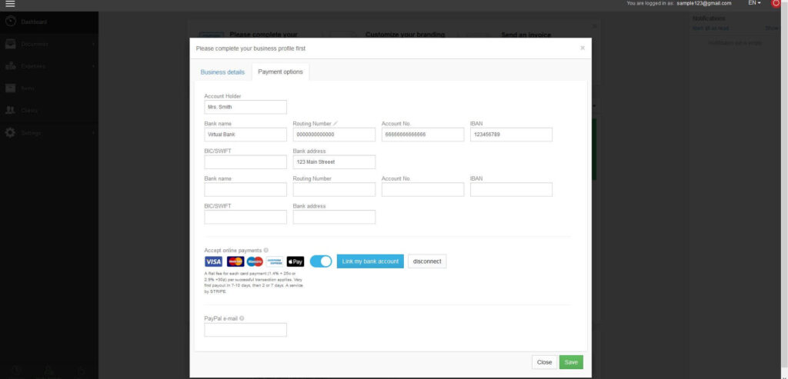Click the sample123@gmail.com account text
Screen dimensions: 788x379
704,3
